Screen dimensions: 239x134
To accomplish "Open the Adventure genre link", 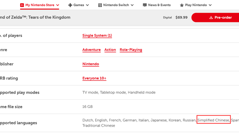I will (91, 50).
